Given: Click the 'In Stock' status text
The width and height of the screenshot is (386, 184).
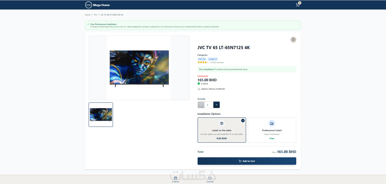Looking at the screenshot, I should (204, 84).
